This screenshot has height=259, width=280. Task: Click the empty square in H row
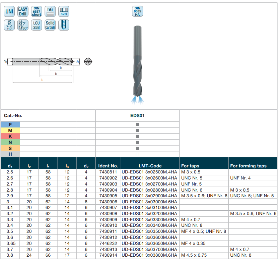point(137,154)
